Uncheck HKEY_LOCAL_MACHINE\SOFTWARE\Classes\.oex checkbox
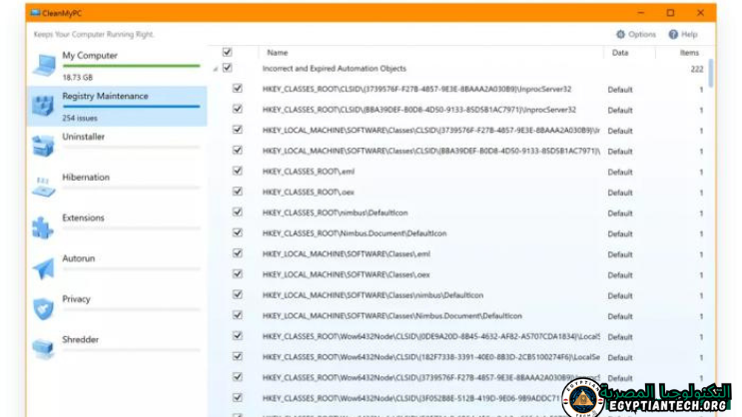742x417 pixels. [x=238, y=273]
